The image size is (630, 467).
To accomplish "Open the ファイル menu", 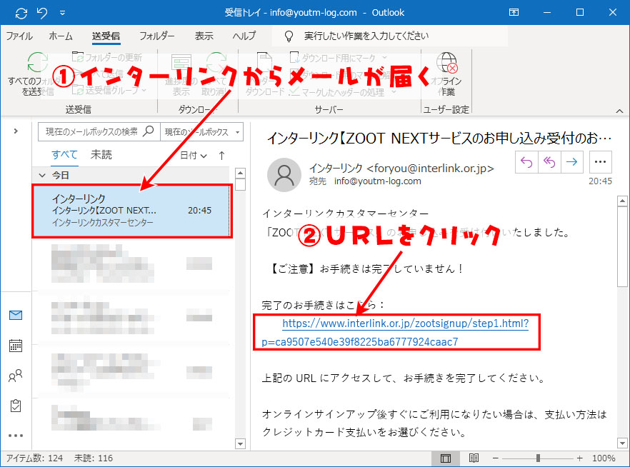I will tap(19, 36).
